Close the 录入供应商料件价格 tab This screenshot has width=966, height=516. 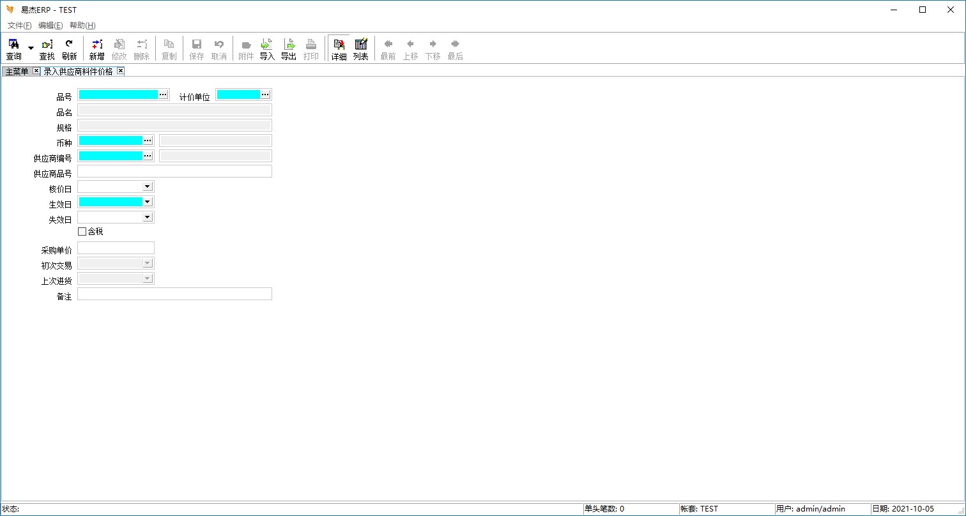pos(120,71)
